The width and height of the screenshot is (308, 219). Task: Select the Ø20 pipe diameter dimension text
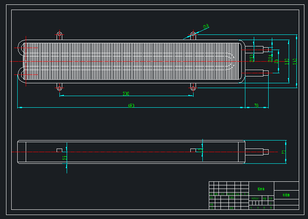tap(252, 58)
